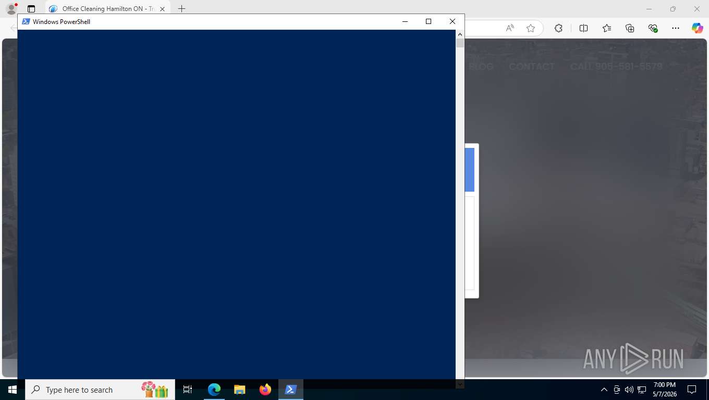Screen dimensions: 709x400
Task: Select the Office Cleaning Hamilton ON tab
Action: (x=108, y=9)
